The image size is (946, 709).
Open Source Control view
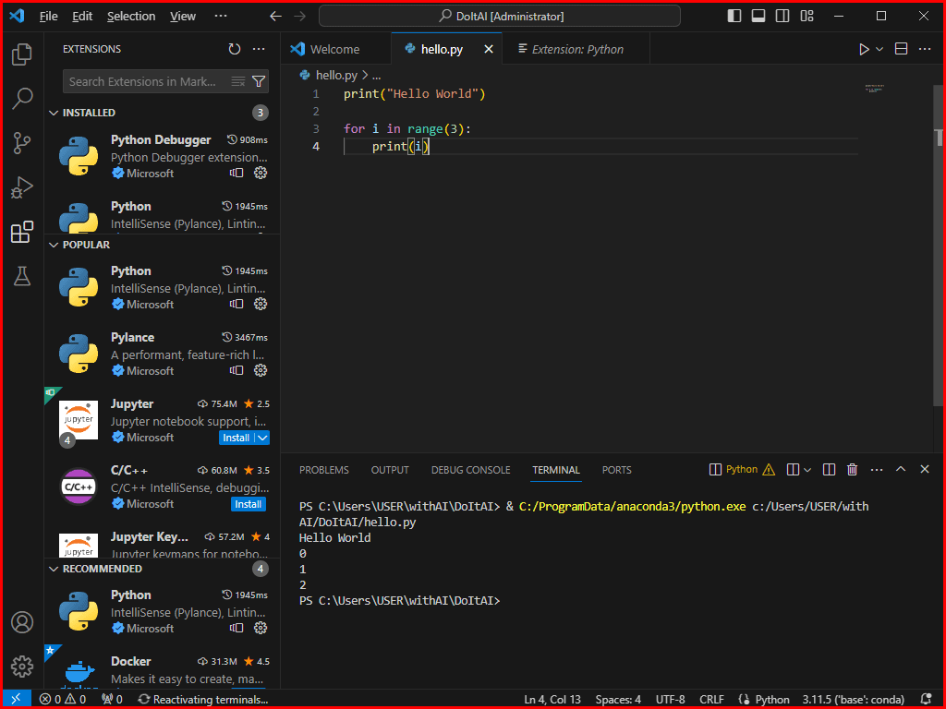tap(22, 143)
